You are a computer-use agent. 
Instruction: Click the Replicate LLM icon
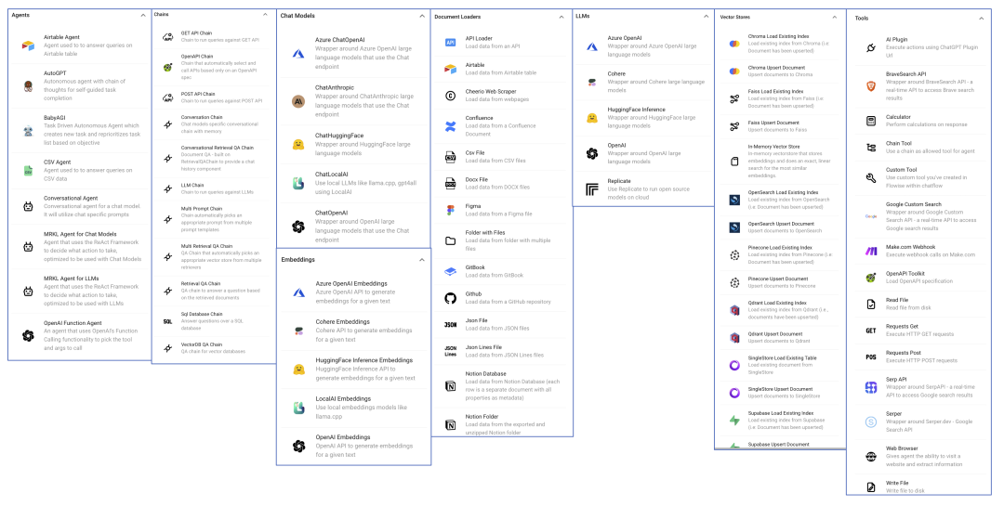592,189
